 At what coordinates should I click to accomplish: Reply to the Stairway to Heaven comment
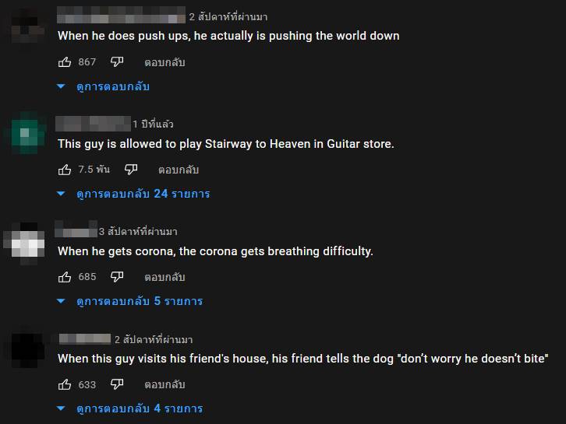pyautogui.click(x=179, y=169)
